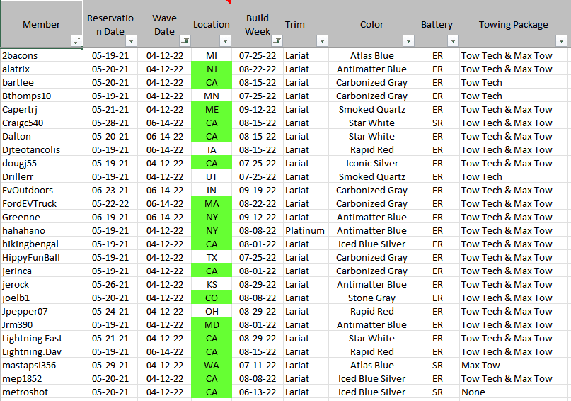Click the Platinum trim cell

[x=305, y=230]
